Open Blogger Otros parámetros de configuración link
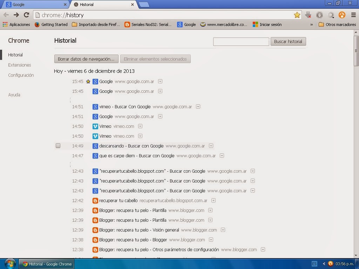359x269 pixels. tap(159, 249)
